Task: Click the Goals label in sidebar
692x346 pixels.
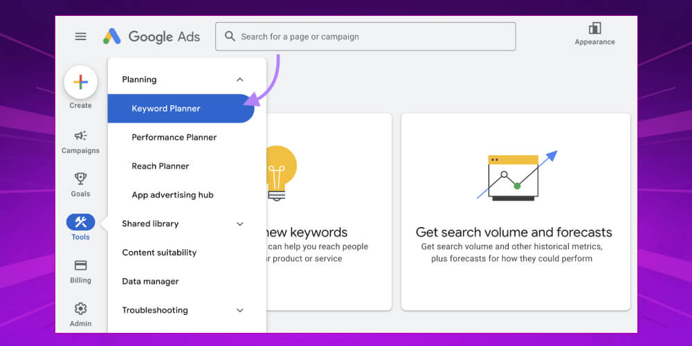Action: [80, 194]
